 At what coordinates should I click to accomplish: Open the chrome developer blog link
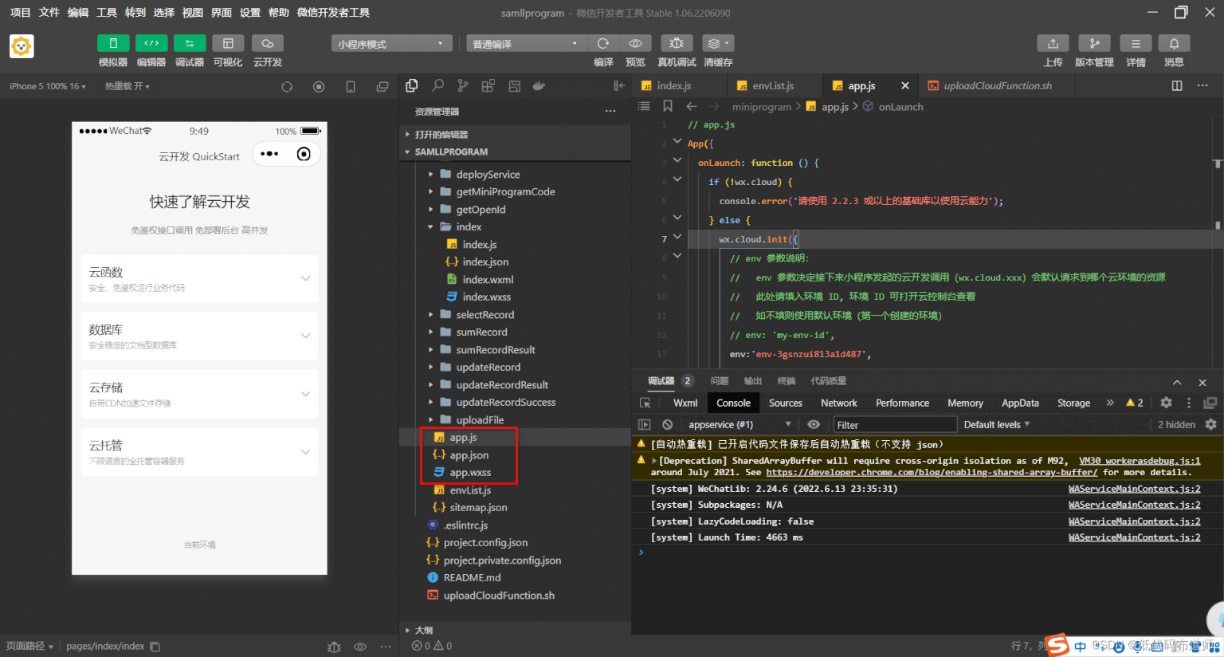pyautogui.click(x=932, y=472)
